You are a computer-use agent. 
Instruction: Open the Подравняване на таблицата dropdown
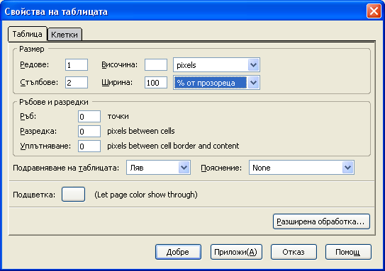click(x=158, y=168)
